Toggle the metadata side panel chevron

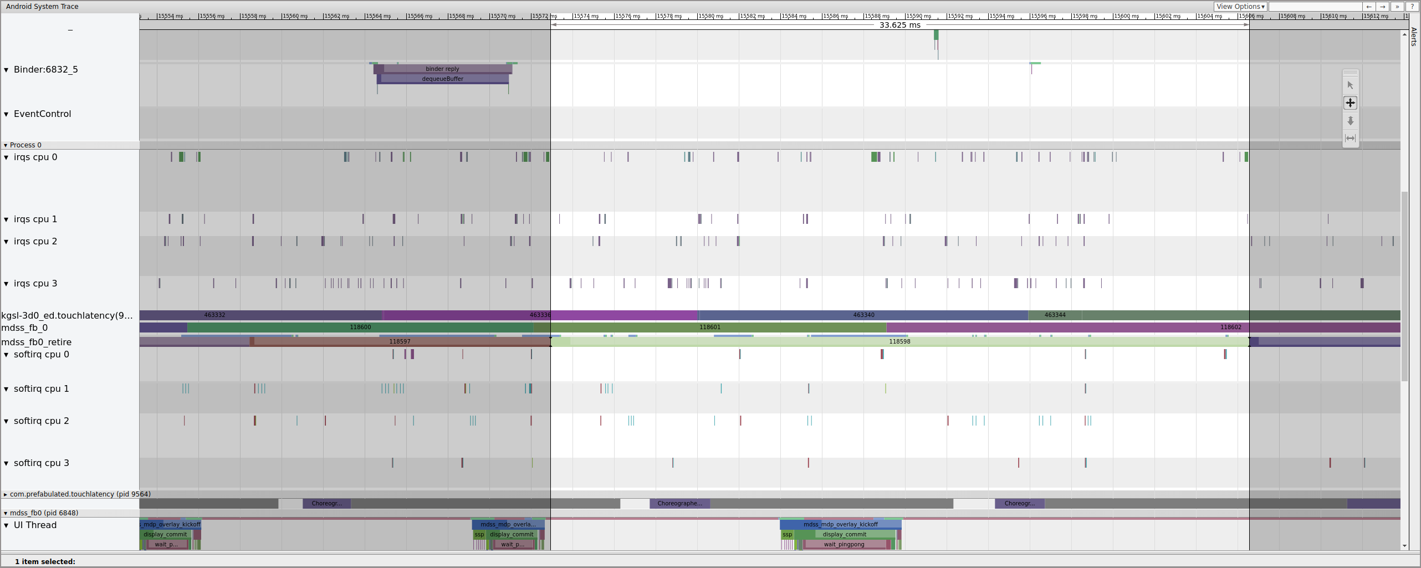[x=1397, y=7]
